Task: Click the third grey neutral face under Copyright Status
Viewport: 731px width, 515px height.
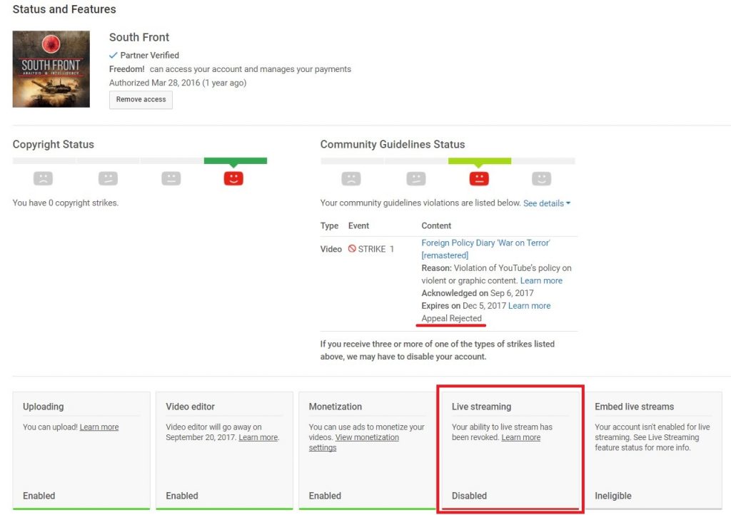Action: 171,178
